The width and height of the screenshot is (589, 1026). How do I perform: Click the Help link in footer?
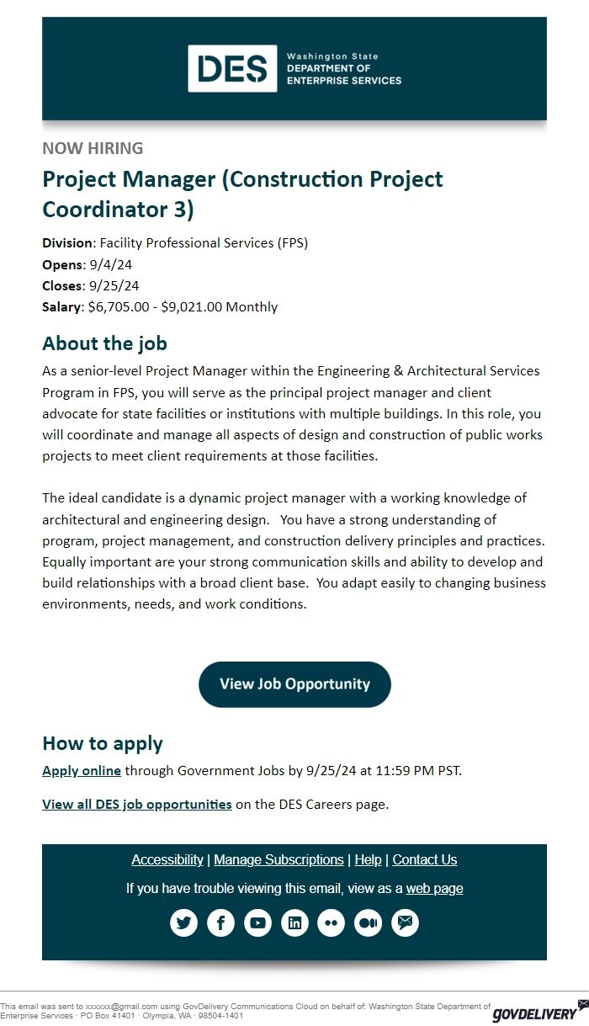[368, 859]
